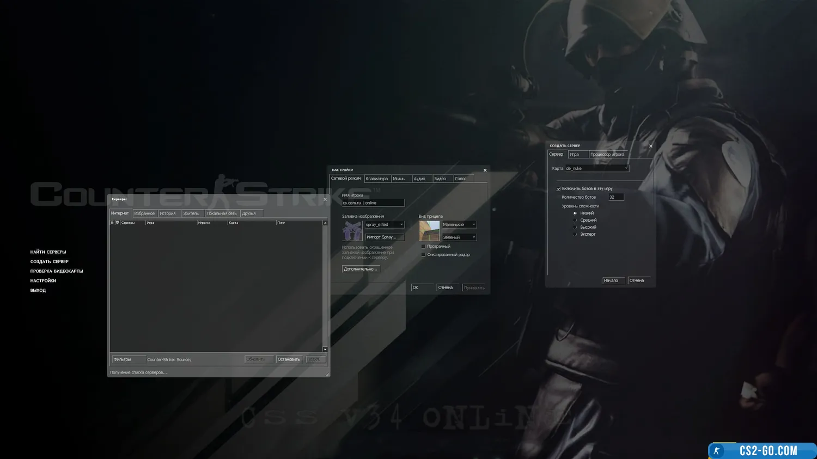The height and width of the screenshot is (459, 817).
Task: Click the crosshair preview thumbnail
Action: pyautogui.click(x=429, y=231)
